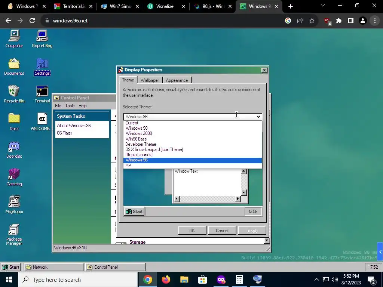Collapse the Selected Theme dropdown arrow
The width and height of the screenshot is (383, 287).
coord(258,117)
